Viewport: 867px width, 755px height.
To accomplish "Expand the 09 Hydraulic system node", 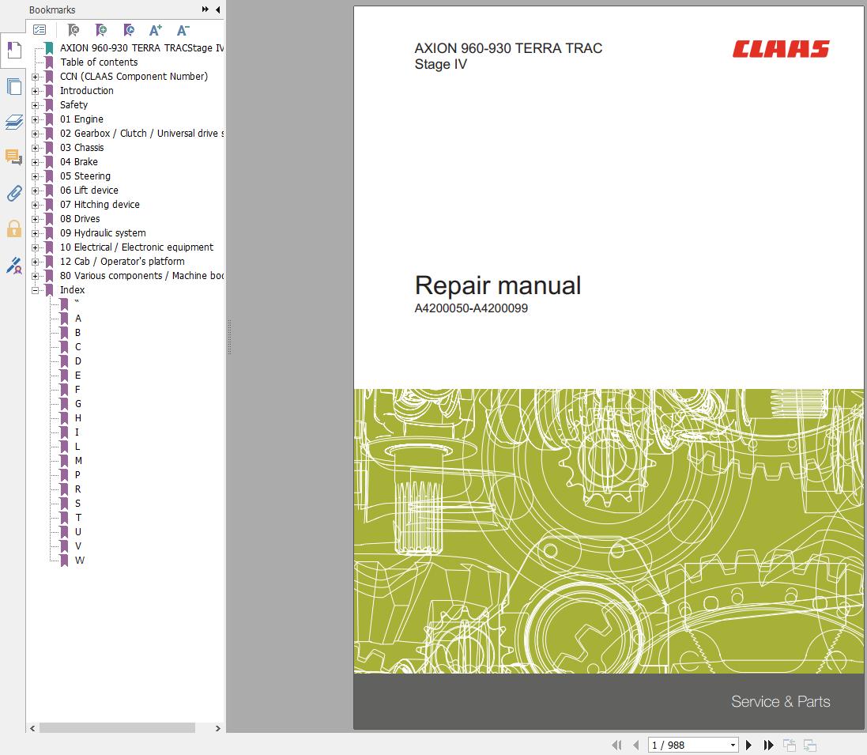I will (x=35, y=233).
